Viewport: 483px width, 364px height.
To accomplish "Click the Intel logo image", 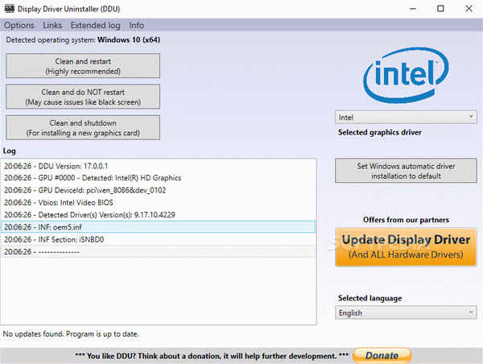I will pyautogui.click(x=406, y=75).
